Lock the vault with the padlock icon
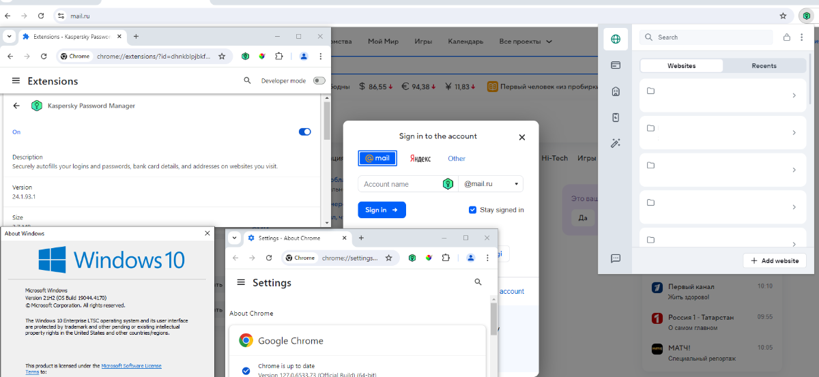This screenshot has width=819, height=377. (787, 37)
